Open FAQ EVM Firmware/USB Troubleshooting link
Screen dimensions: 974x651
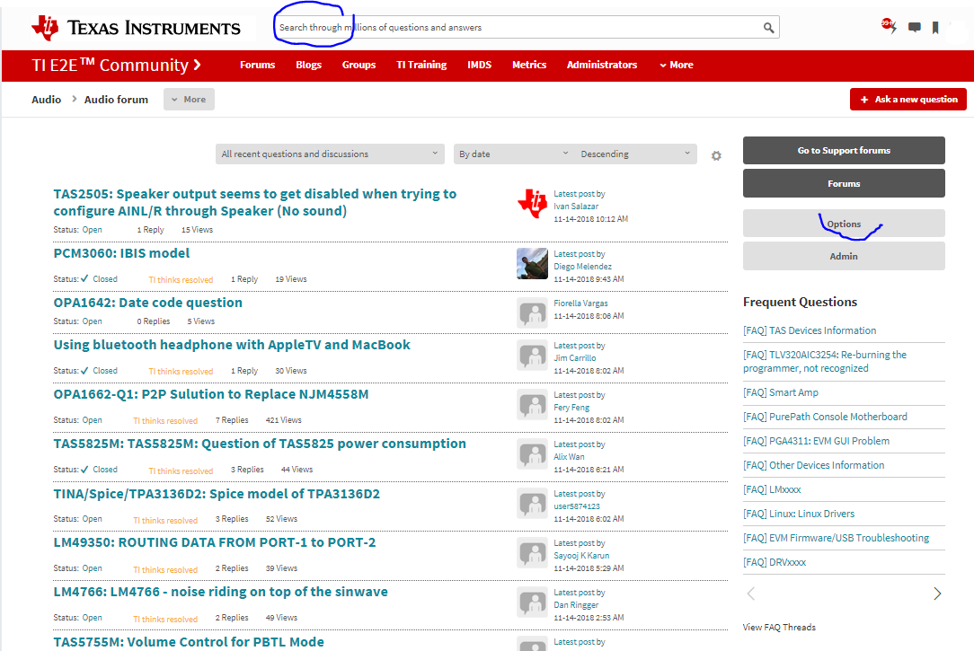pyautogui.click(x=837, y=538)
